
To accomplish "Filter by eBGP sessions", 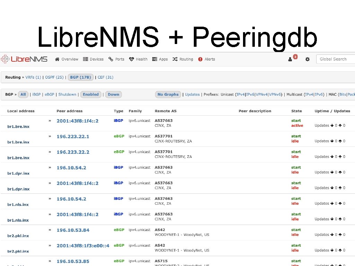I will click(49, 95).
